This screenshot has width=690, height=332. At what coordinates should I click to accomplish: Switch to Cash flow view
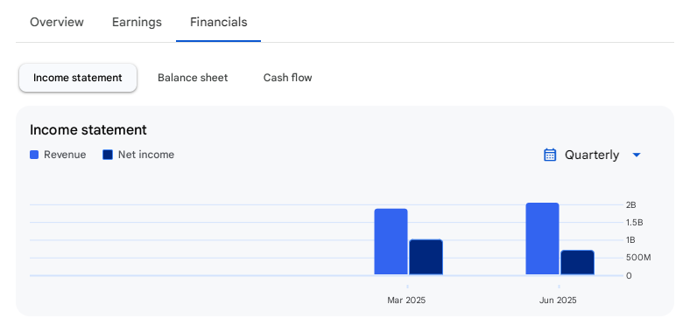288,78
